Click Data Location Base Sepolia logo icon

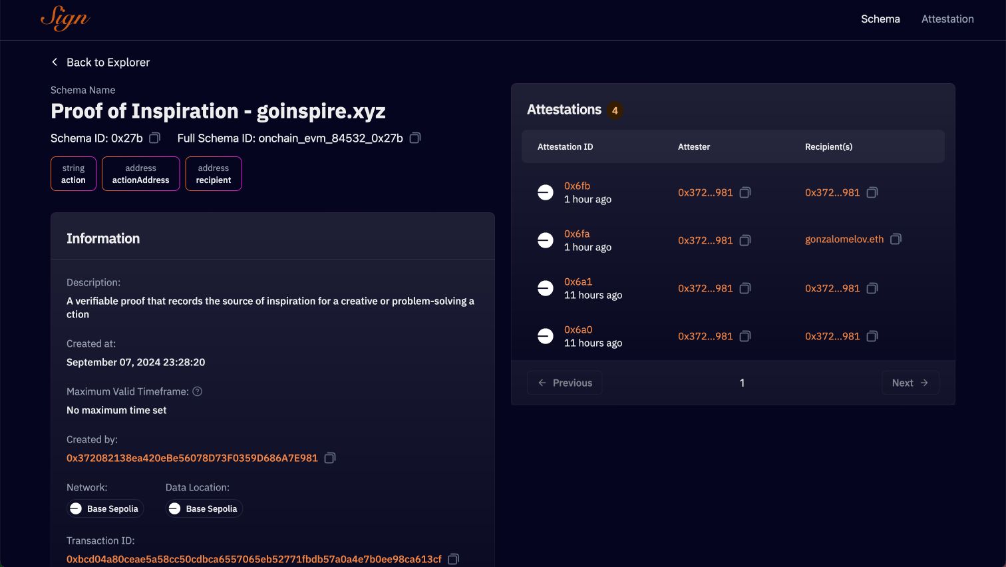pos(174,508)
